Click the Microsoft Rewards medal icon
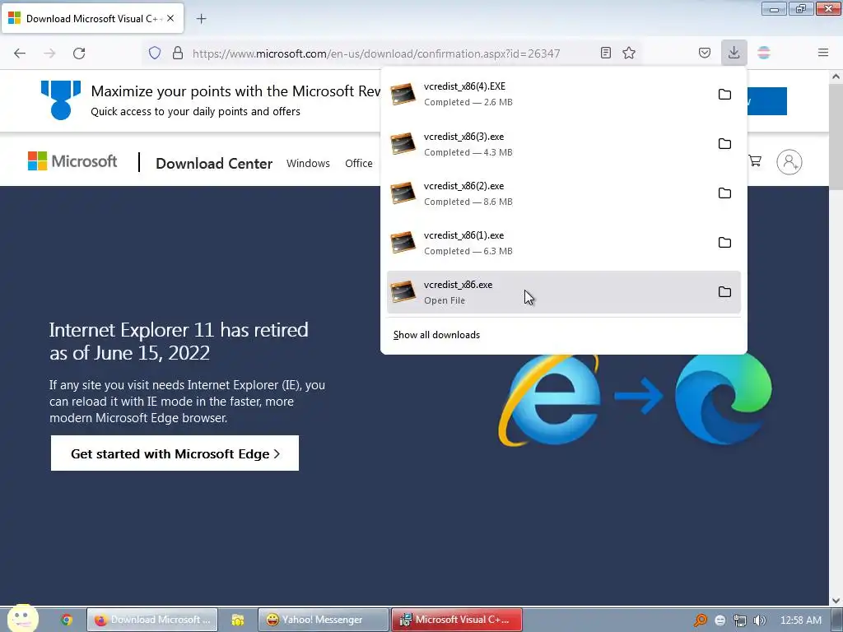This screenshot has width=843, height=632. click(61, 100)
